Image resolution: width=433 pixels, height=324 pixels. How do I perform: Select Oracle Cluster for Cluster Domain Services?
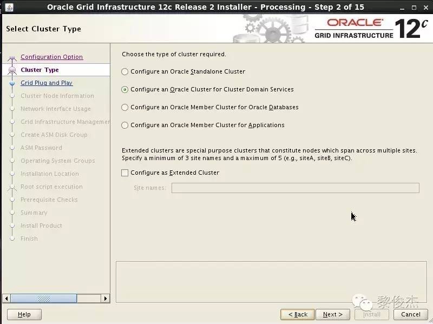[125, 90]
